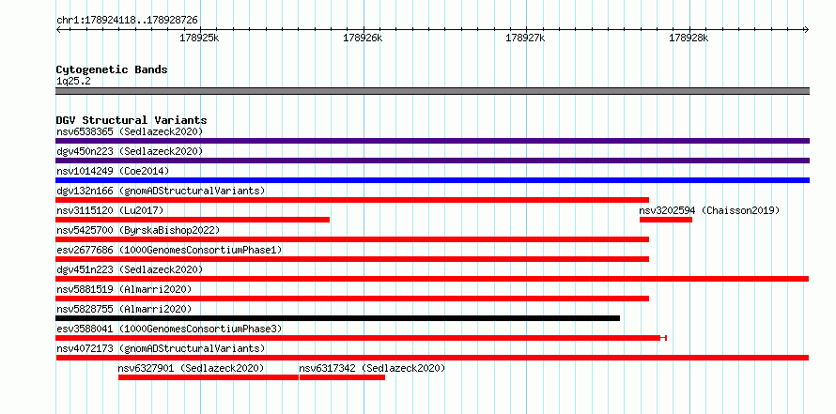Click the nsv6538365 (Sedlazeck2020) label
Screen dimensions: 836x414
(130, 131)
